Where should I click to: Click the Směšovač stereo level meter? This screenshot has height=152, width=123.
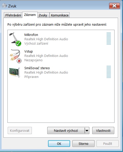[x=109, y=72]
